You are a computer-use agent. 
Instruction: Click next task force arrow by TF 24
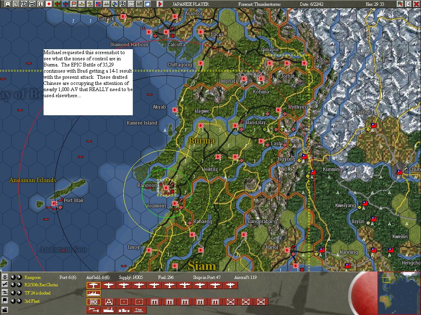[19, 293]
